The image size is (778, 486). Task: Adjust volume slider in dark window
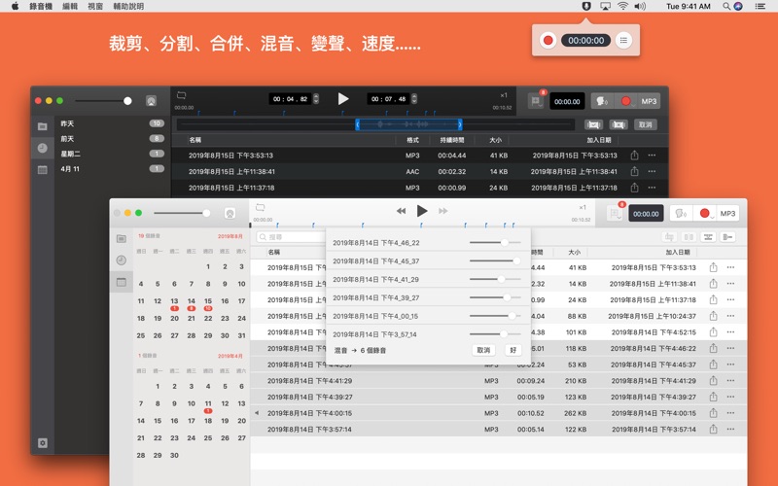[127, 101]
